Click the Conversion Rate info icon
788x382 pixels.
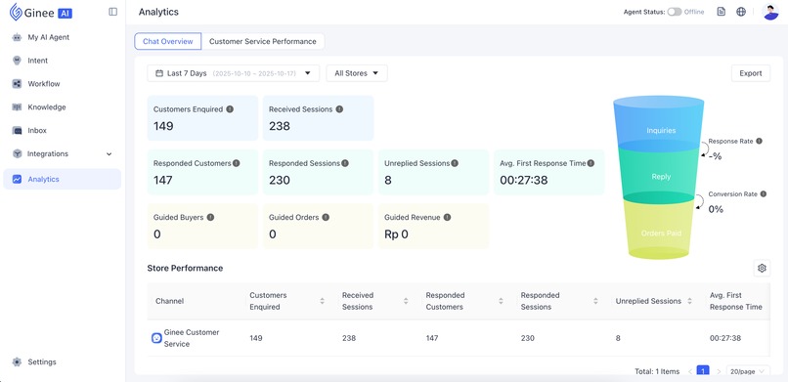point(764,193)
